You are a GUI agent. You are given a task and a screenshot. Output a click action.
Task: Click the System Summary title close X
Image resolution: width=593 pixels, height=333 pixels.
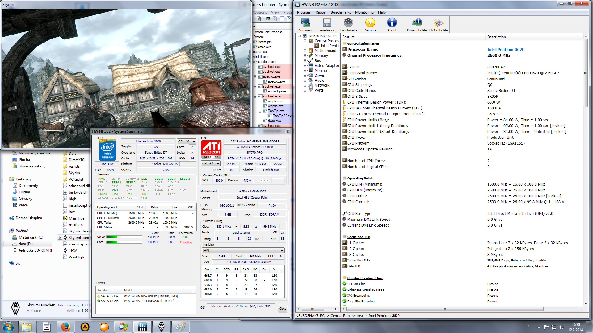(288, 131)
